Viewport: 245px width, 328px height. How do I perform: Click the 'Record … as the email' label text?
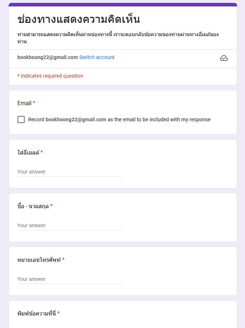coord(119,119)
